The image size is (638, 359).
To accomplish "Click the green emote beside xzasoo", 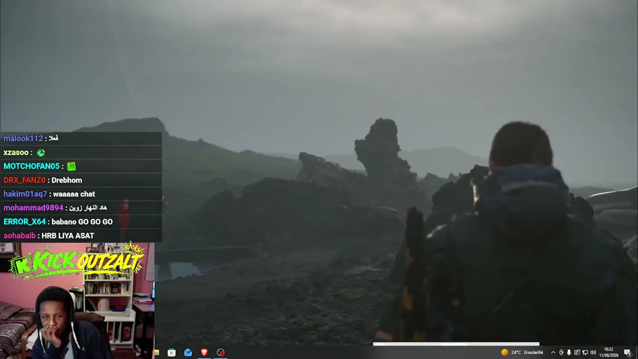I will click(41, 153).
